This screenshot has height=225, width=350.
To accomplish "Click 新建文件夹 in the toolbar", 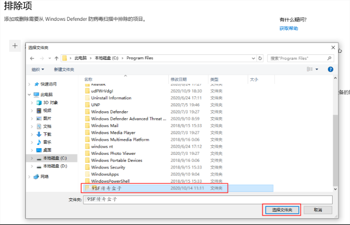I will tap(64, 69).
